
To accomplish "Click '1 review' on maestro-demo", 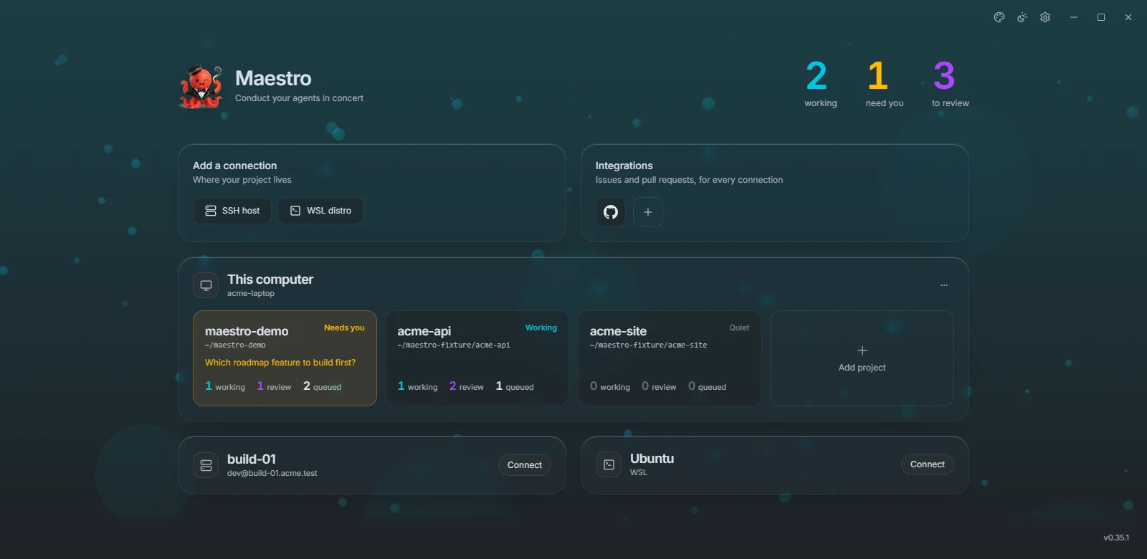I will click(274, 386).
